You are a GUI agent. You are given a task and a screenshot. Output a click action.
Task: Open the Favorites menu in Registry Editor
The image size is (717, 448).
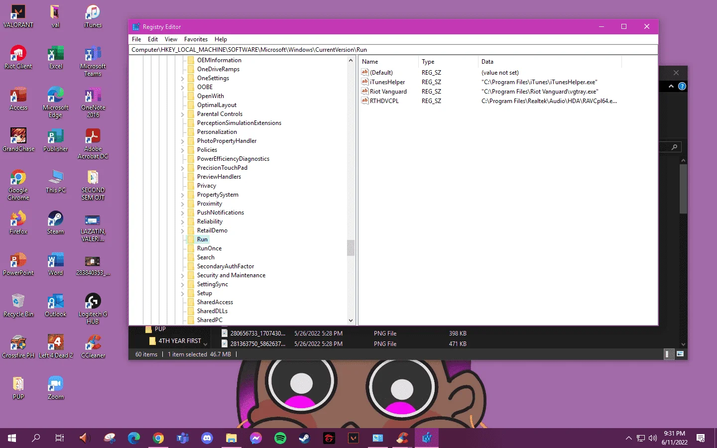coord(196,39)
